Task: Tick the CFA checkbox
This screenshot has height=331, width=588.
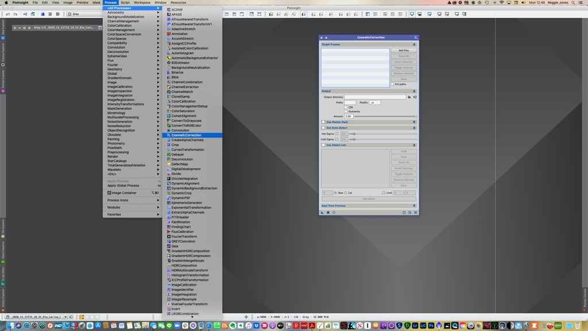Action: tap(346, 107)
